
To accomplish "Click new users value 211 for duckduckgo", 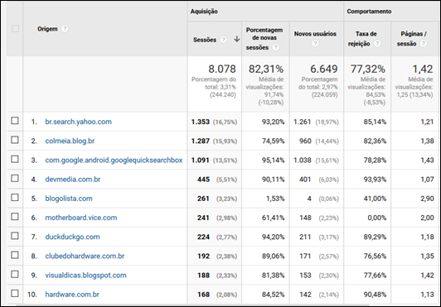I will pos(305,237).
